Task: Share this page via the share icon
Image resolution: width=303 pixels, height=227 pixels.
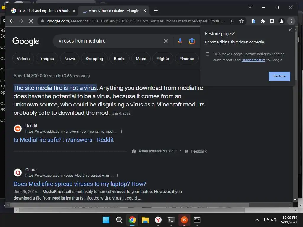Action: (x=232, y=21)
